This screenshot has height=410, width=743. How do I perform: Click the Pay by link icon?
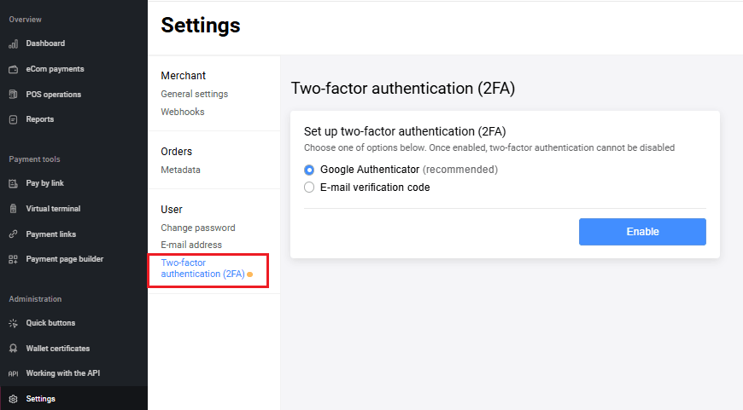[x=13, y=183]
